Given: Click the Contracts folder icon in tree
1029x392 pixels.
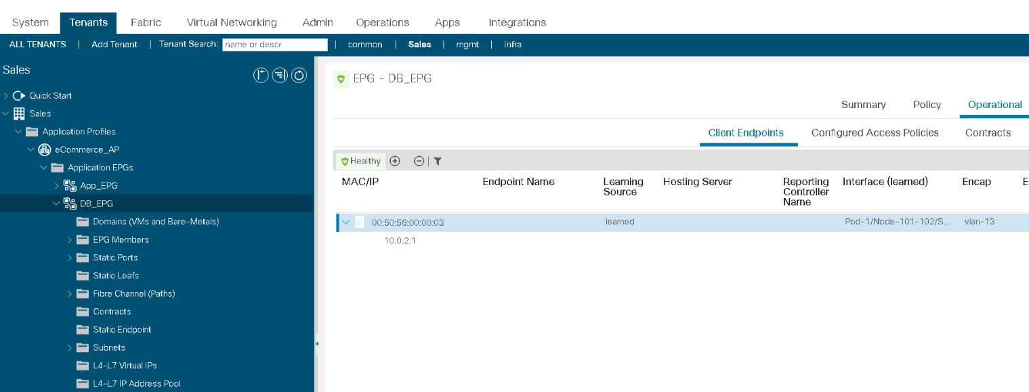Looking at the screenshot, I should point(83,312).
